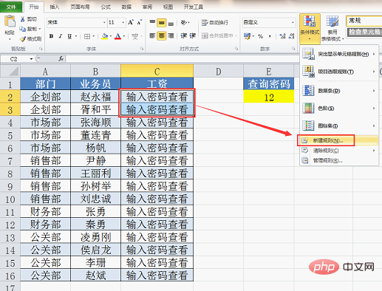Select the Check Cell style
Image resolution: width=382 pixels, height=291 pixels.
point(364,32)
